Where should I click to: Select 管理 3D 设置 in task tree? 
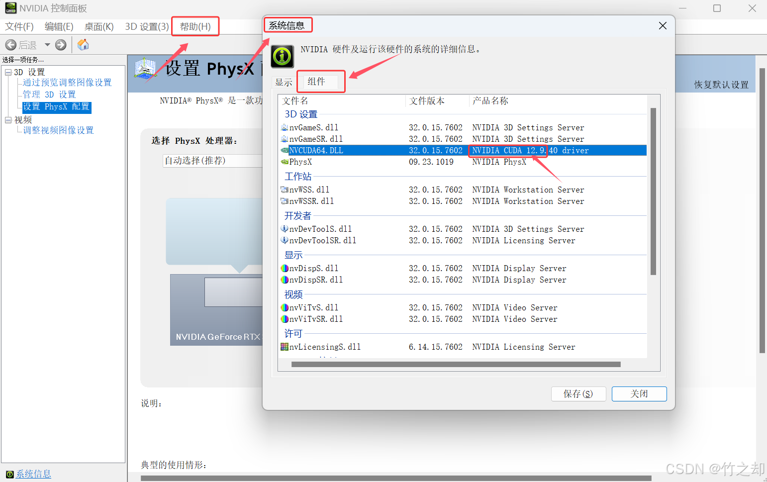[x=49, y=95]
